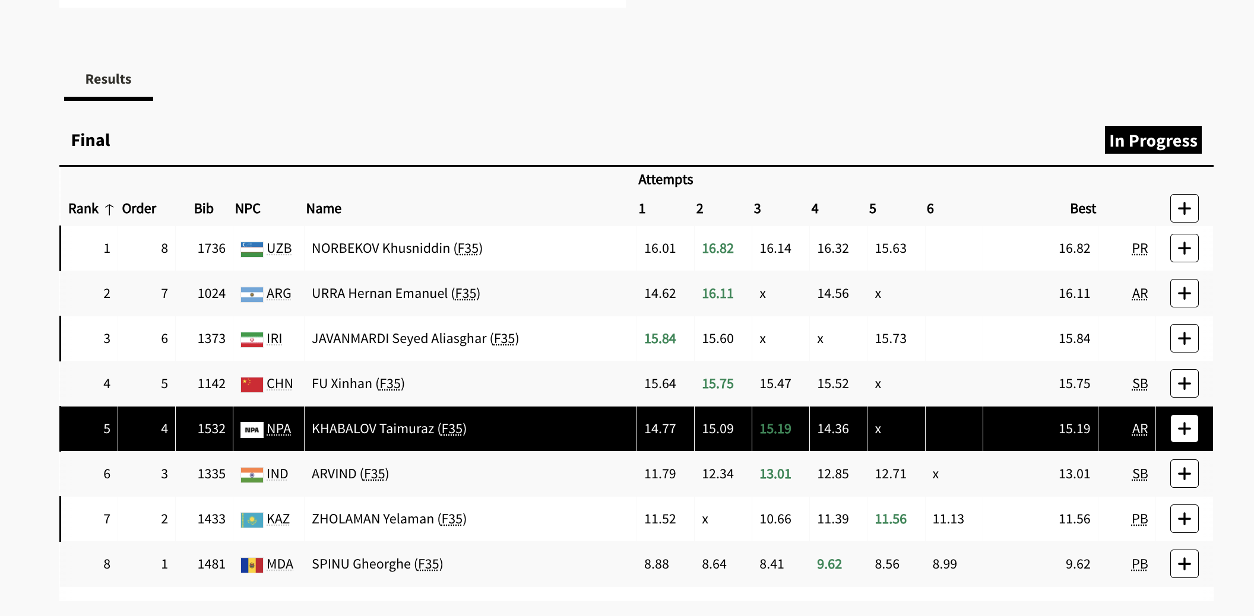Click the NPA flag icon
This screenshot has width=1254, height=616.
(252, 429)
